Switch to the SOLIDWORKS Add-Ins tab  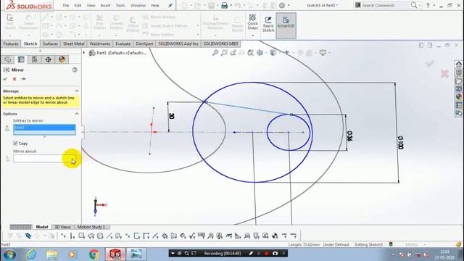click(x=178, y=43)
